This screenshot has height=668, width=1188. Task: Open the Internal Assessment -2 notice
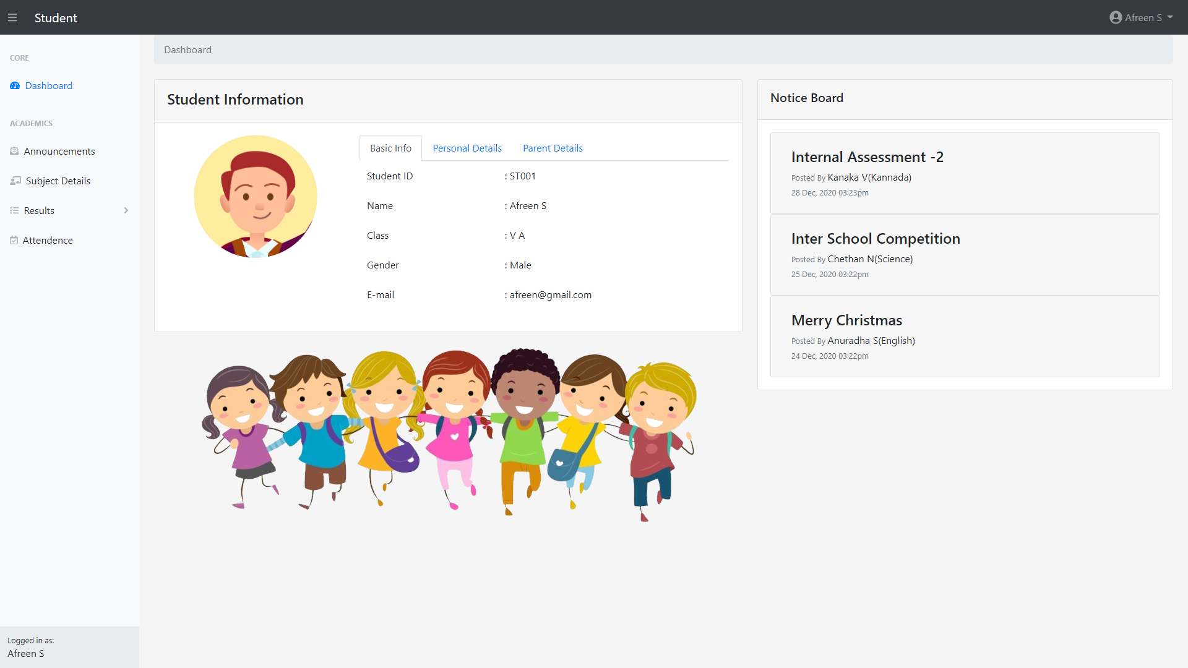867,157
